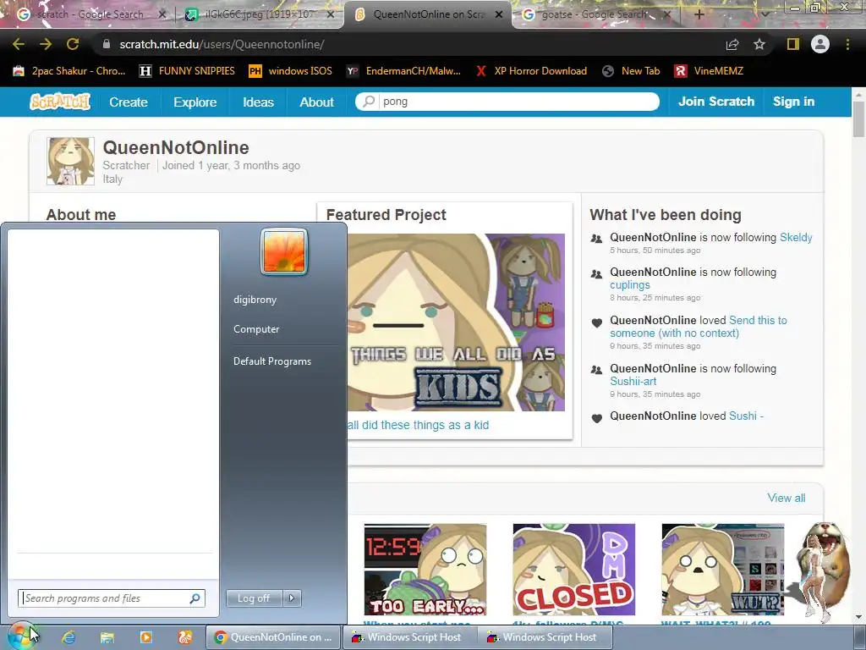Click the page vertical scrollbar thumb
The image size is (866, 650).
coord(859,118)
